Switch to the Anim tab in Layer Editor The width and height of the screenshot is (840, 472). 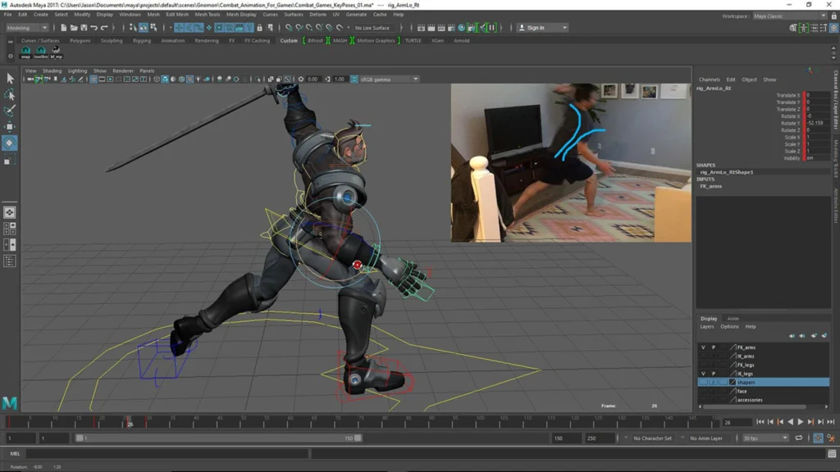[x=733, y=318]
